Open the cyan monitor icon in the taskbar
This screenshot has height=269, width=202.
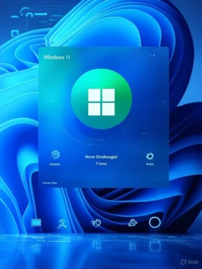pyautogui.click(x=36, y=223)
